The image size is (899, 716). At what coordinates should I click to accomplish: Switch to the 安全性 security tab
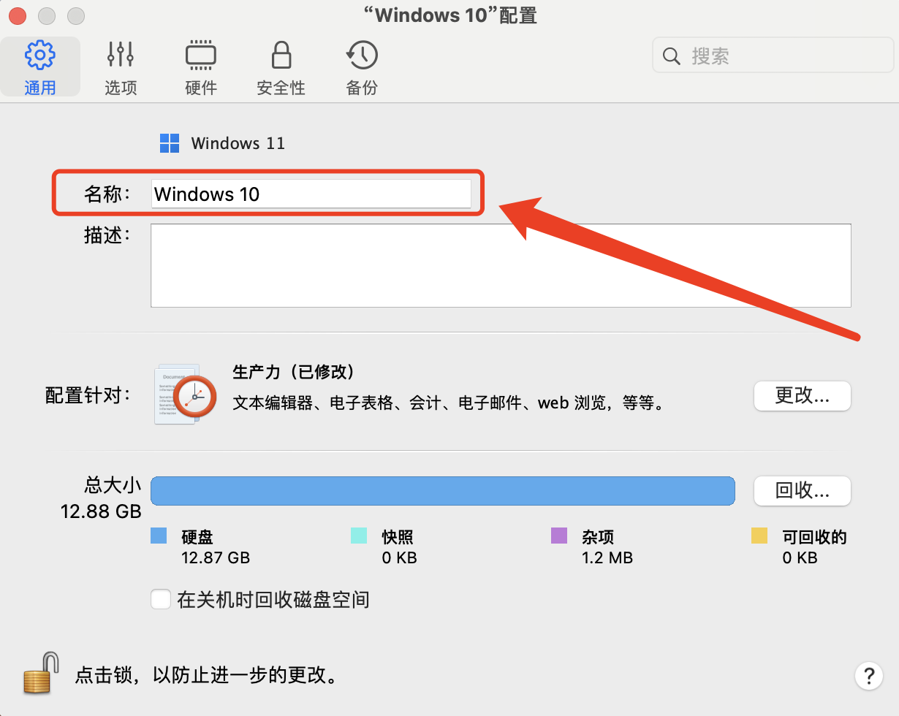point(281,67)
